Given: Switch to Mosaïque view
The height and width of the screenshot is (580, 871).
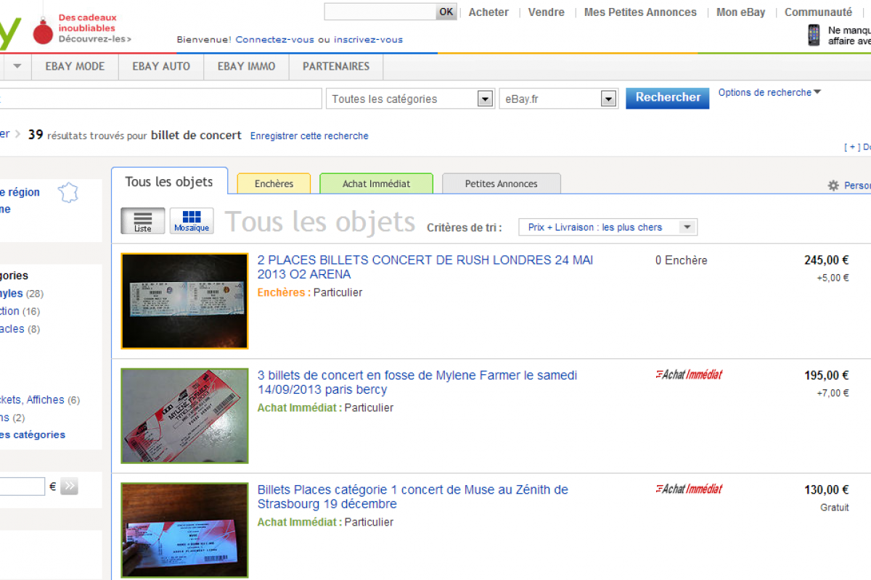Looking at the screenshot, I should pos(192,221).
